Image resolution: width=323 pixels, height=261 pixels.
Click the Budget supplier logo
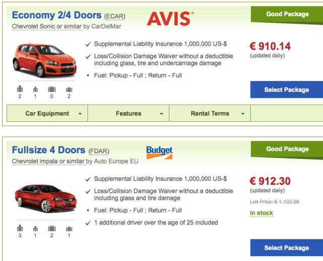click(159, 151)
